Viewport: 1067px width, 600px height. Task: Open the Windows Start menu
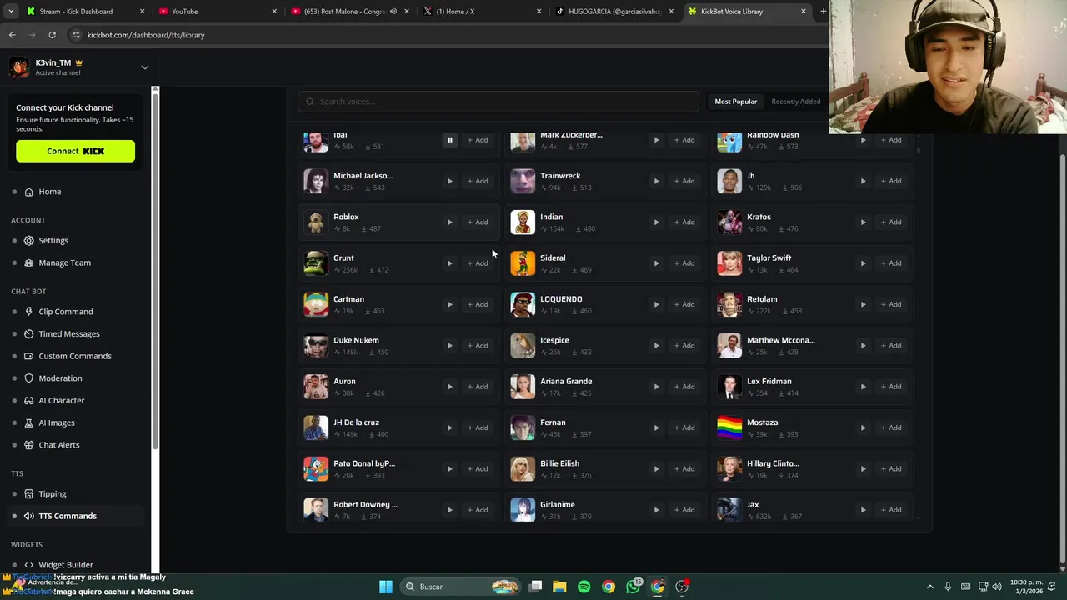386,587
